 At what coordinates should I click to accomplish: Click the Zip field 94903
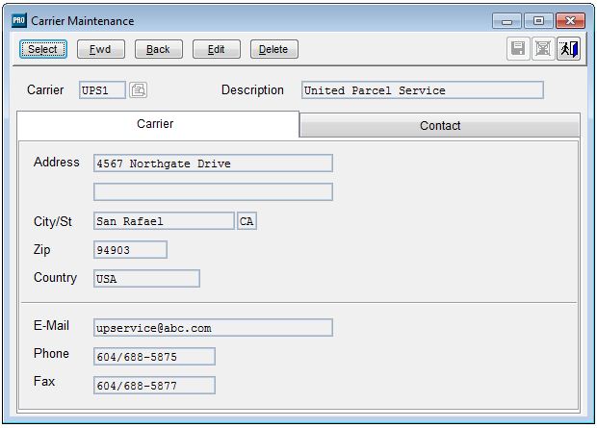click(x=130, y=249)
